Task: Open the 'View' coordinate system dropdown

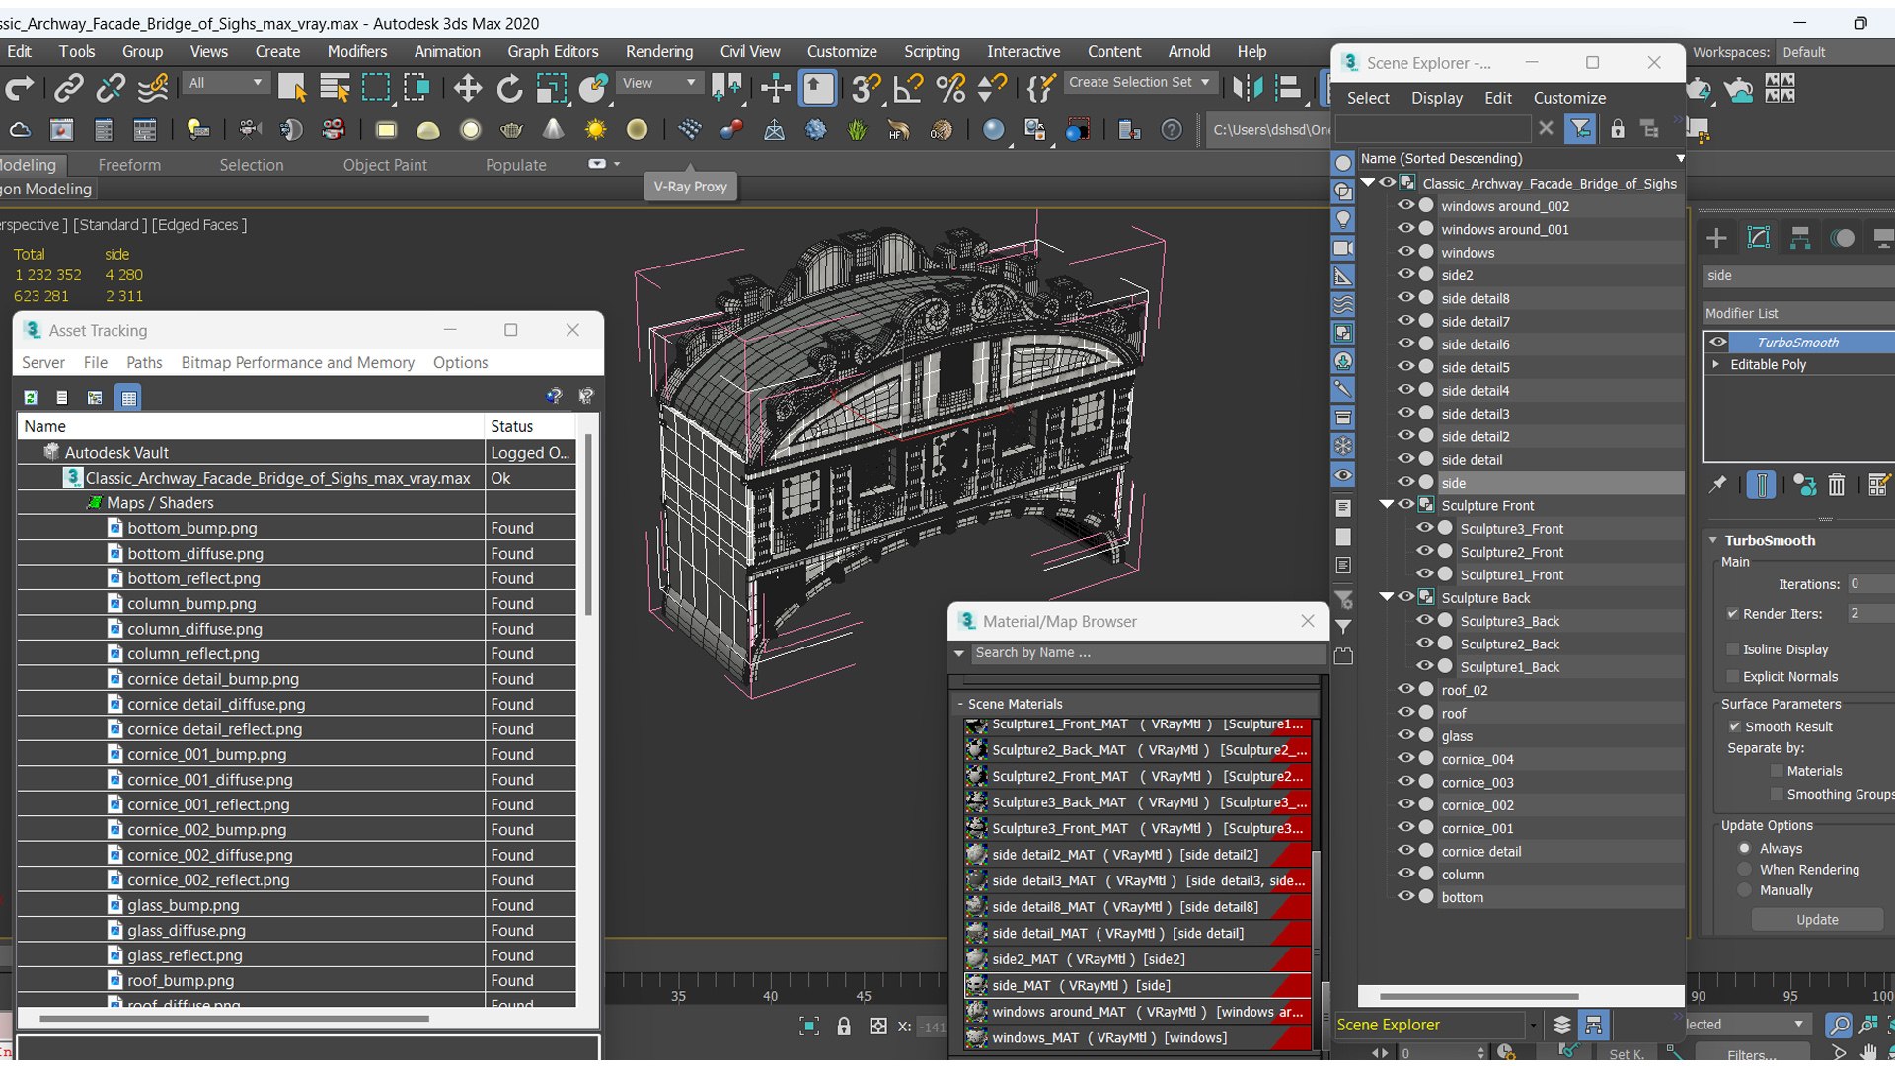Action: pyautogui.click(x=659, y=83)
